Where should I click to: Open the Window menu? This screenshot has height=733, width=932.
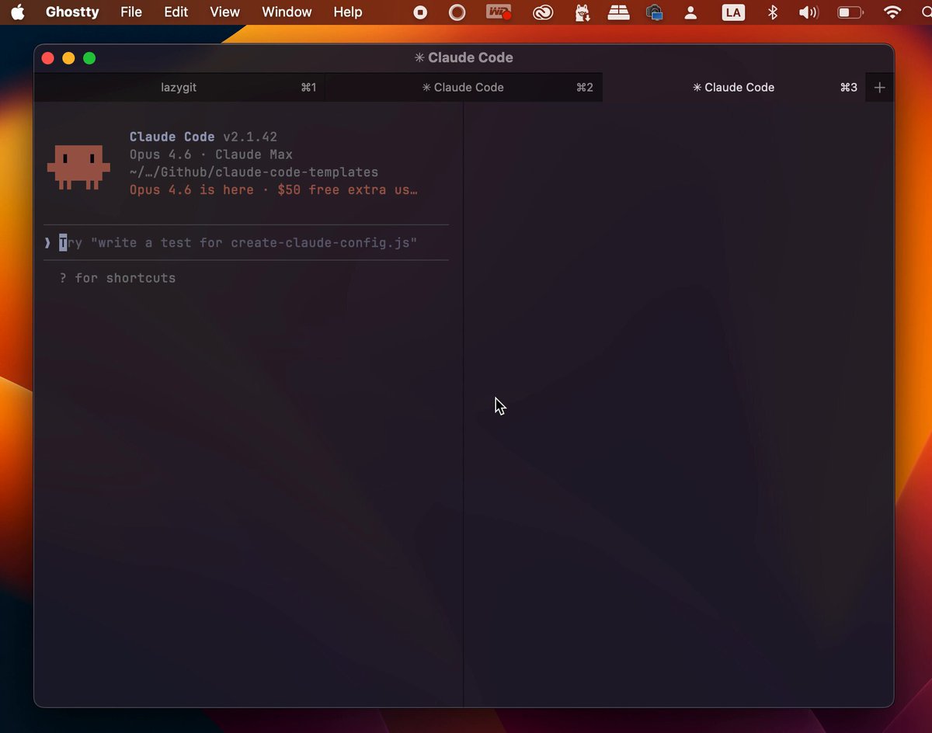(287, 12)
